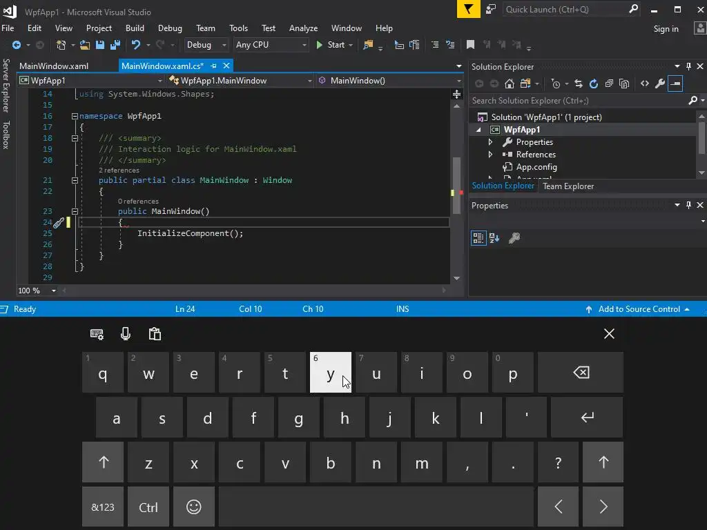
Task: Open the Build menu
Action: click(135, 28)
